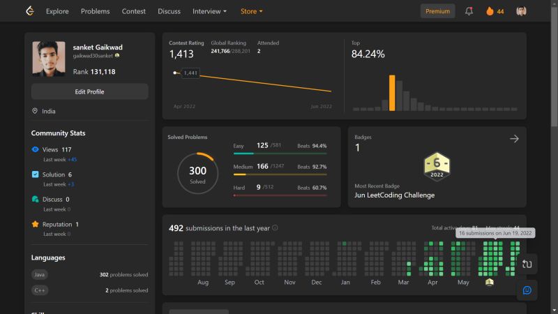Click the June badge icon under the calendar
Viewport: 558px width, 314px height.
coord(490,283)
